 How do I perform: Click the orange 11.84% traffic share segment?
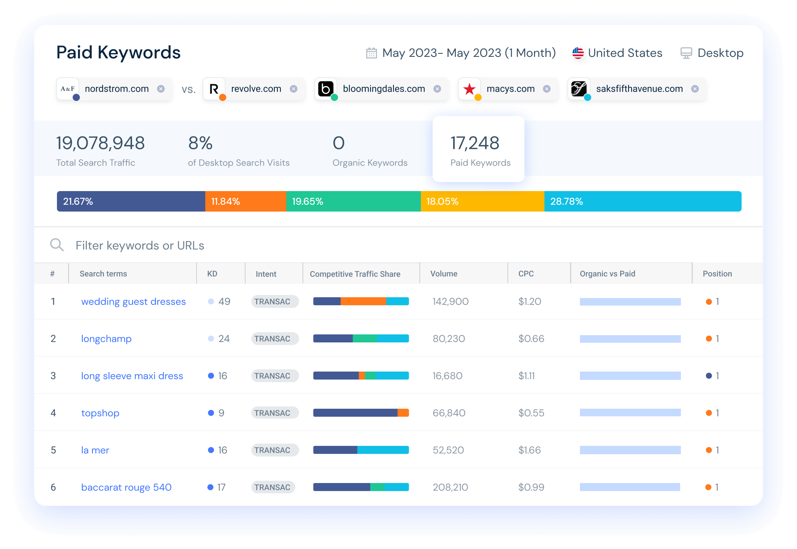coord(245,201)
